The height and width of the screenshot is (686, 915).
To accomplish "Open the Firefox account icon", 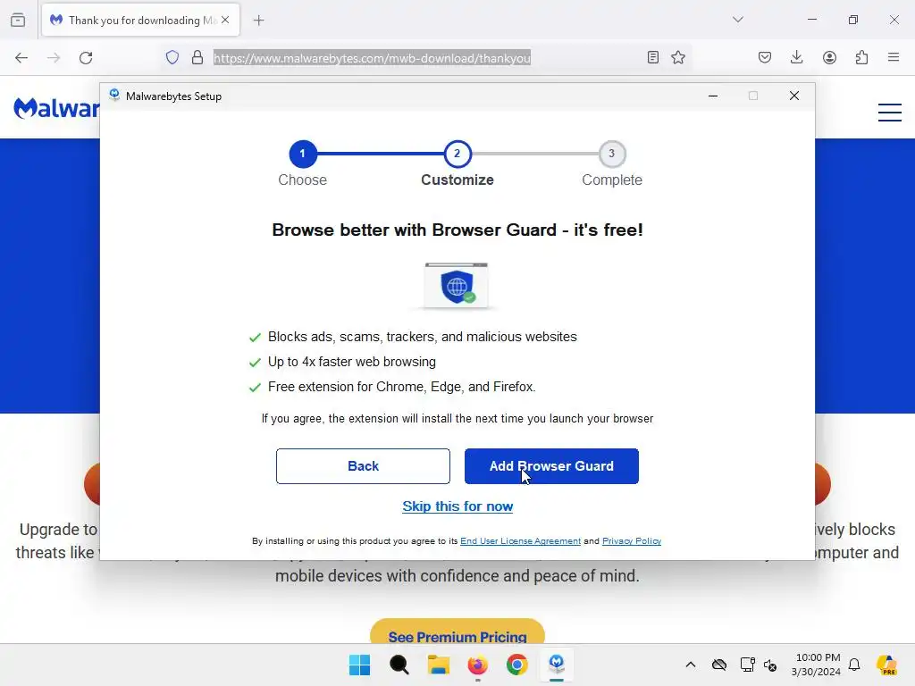I will pyautogui.click(x=829, y=57).
